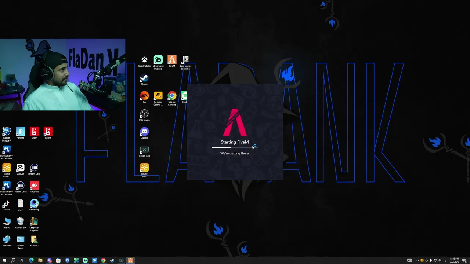This screenshot has height=264, width=470.
Task: Click the 'Starting FiveM' heading text
Action: coord(235,142)
